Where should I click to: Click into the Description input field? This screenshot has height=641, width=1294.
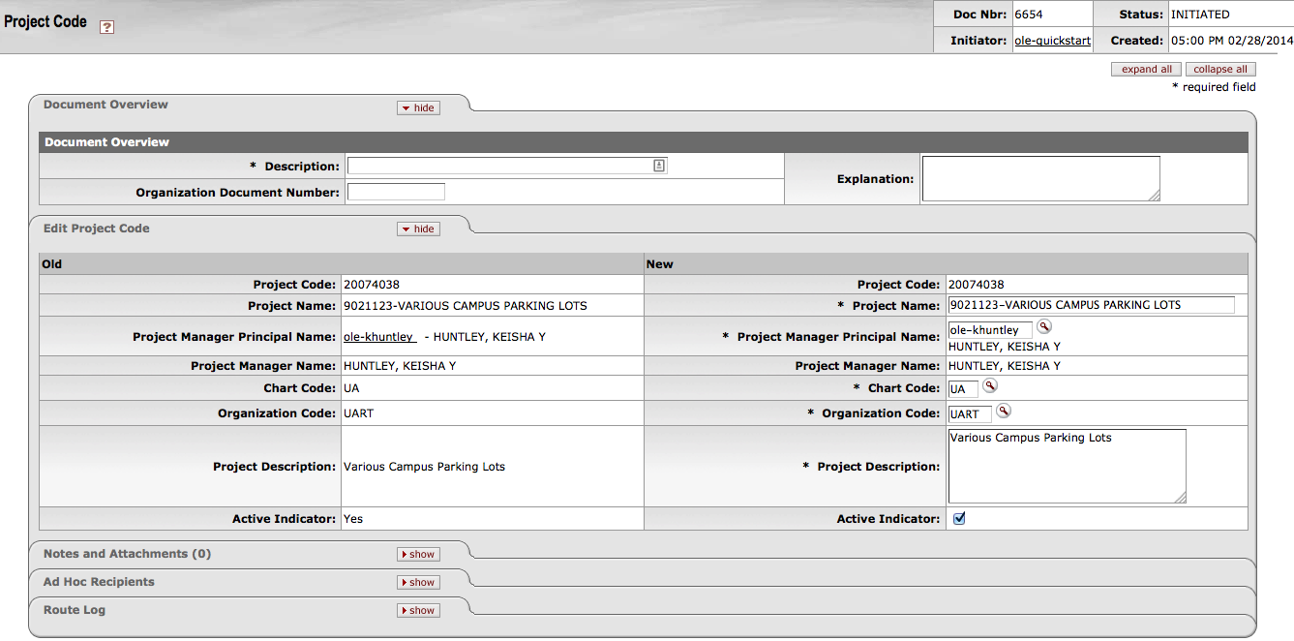(498, 166)
